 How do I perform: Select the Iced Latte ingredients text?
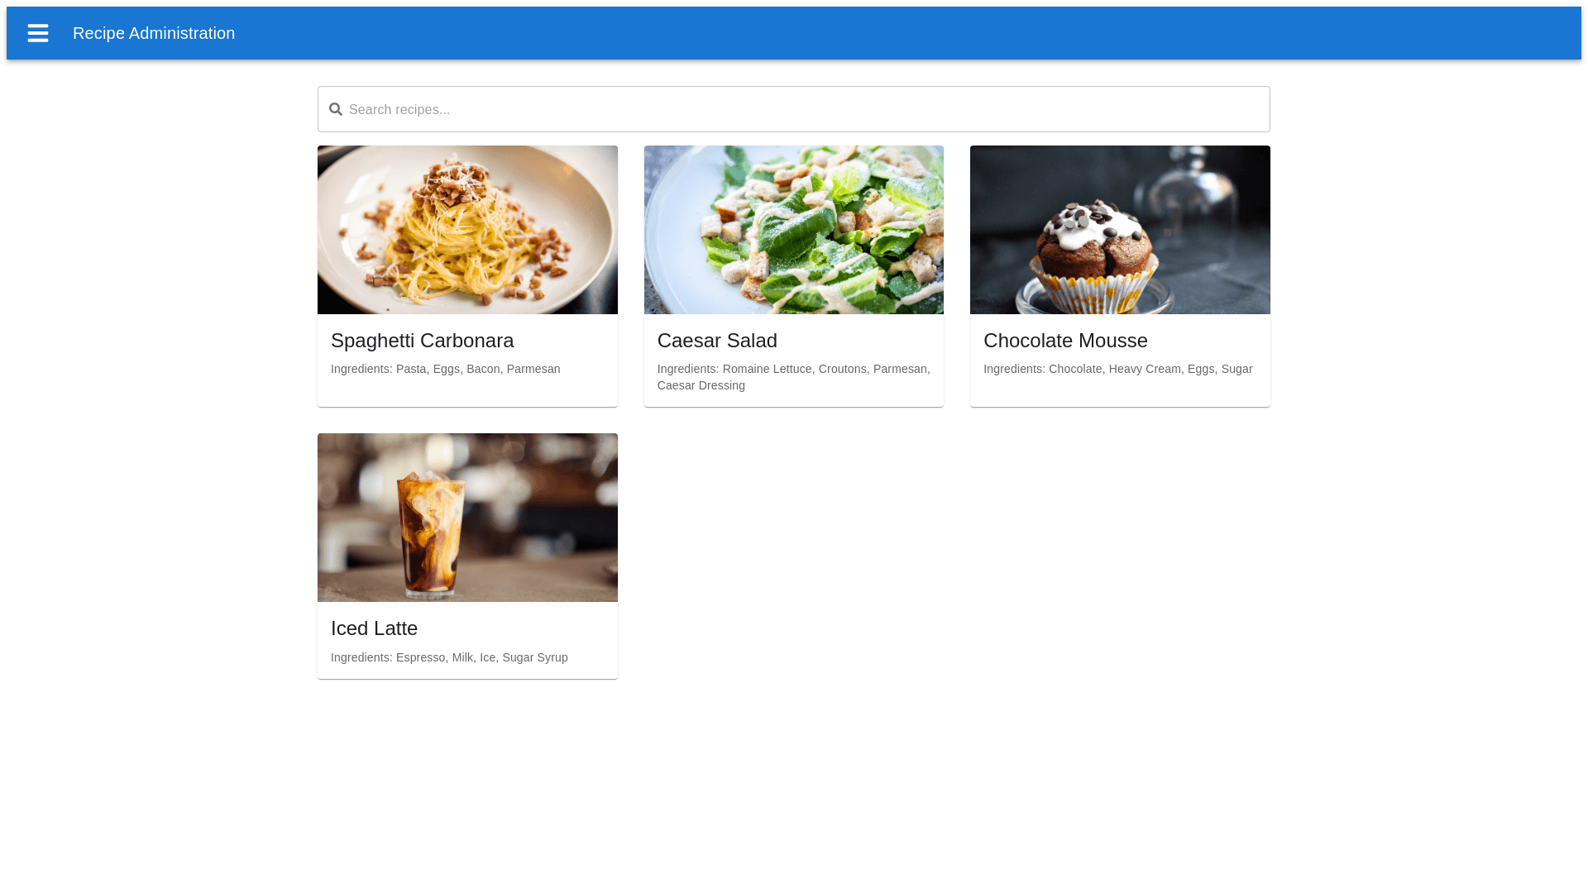[x=449, y=657]
